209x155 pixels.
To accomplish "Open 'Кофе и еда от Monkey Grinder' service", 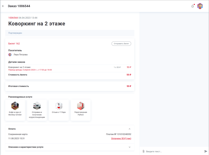I will 15,110.
